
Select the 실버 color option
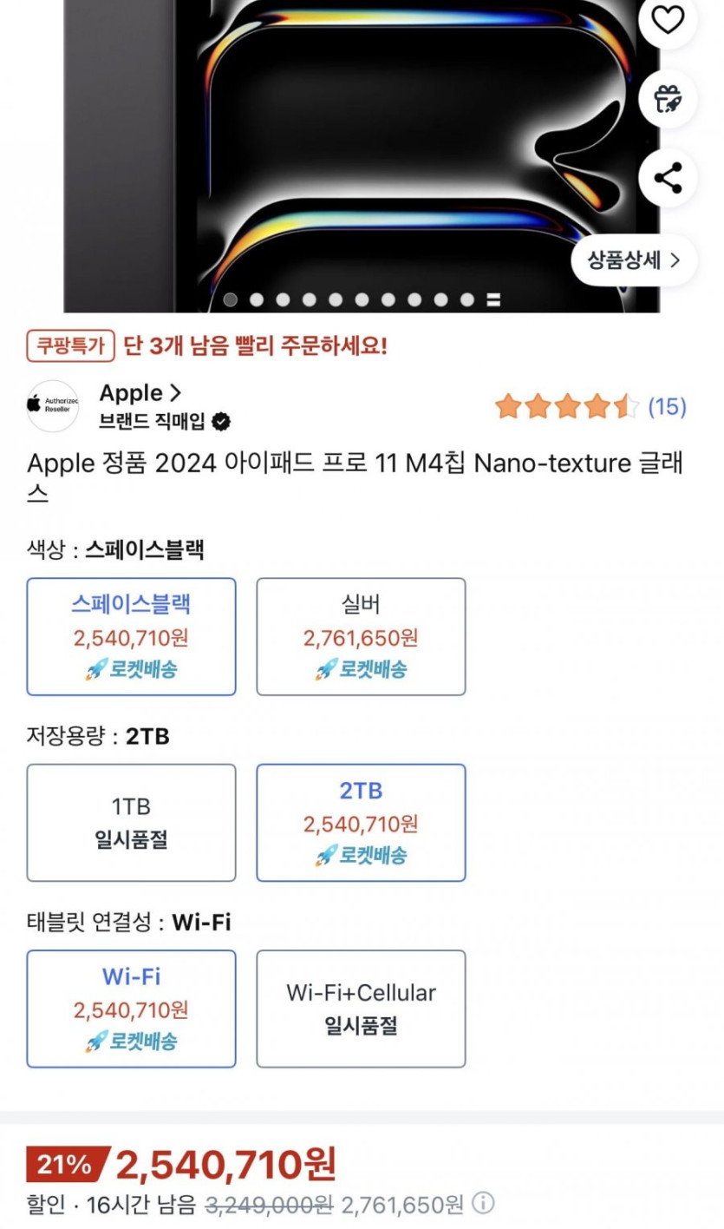[x=361, y=636]
